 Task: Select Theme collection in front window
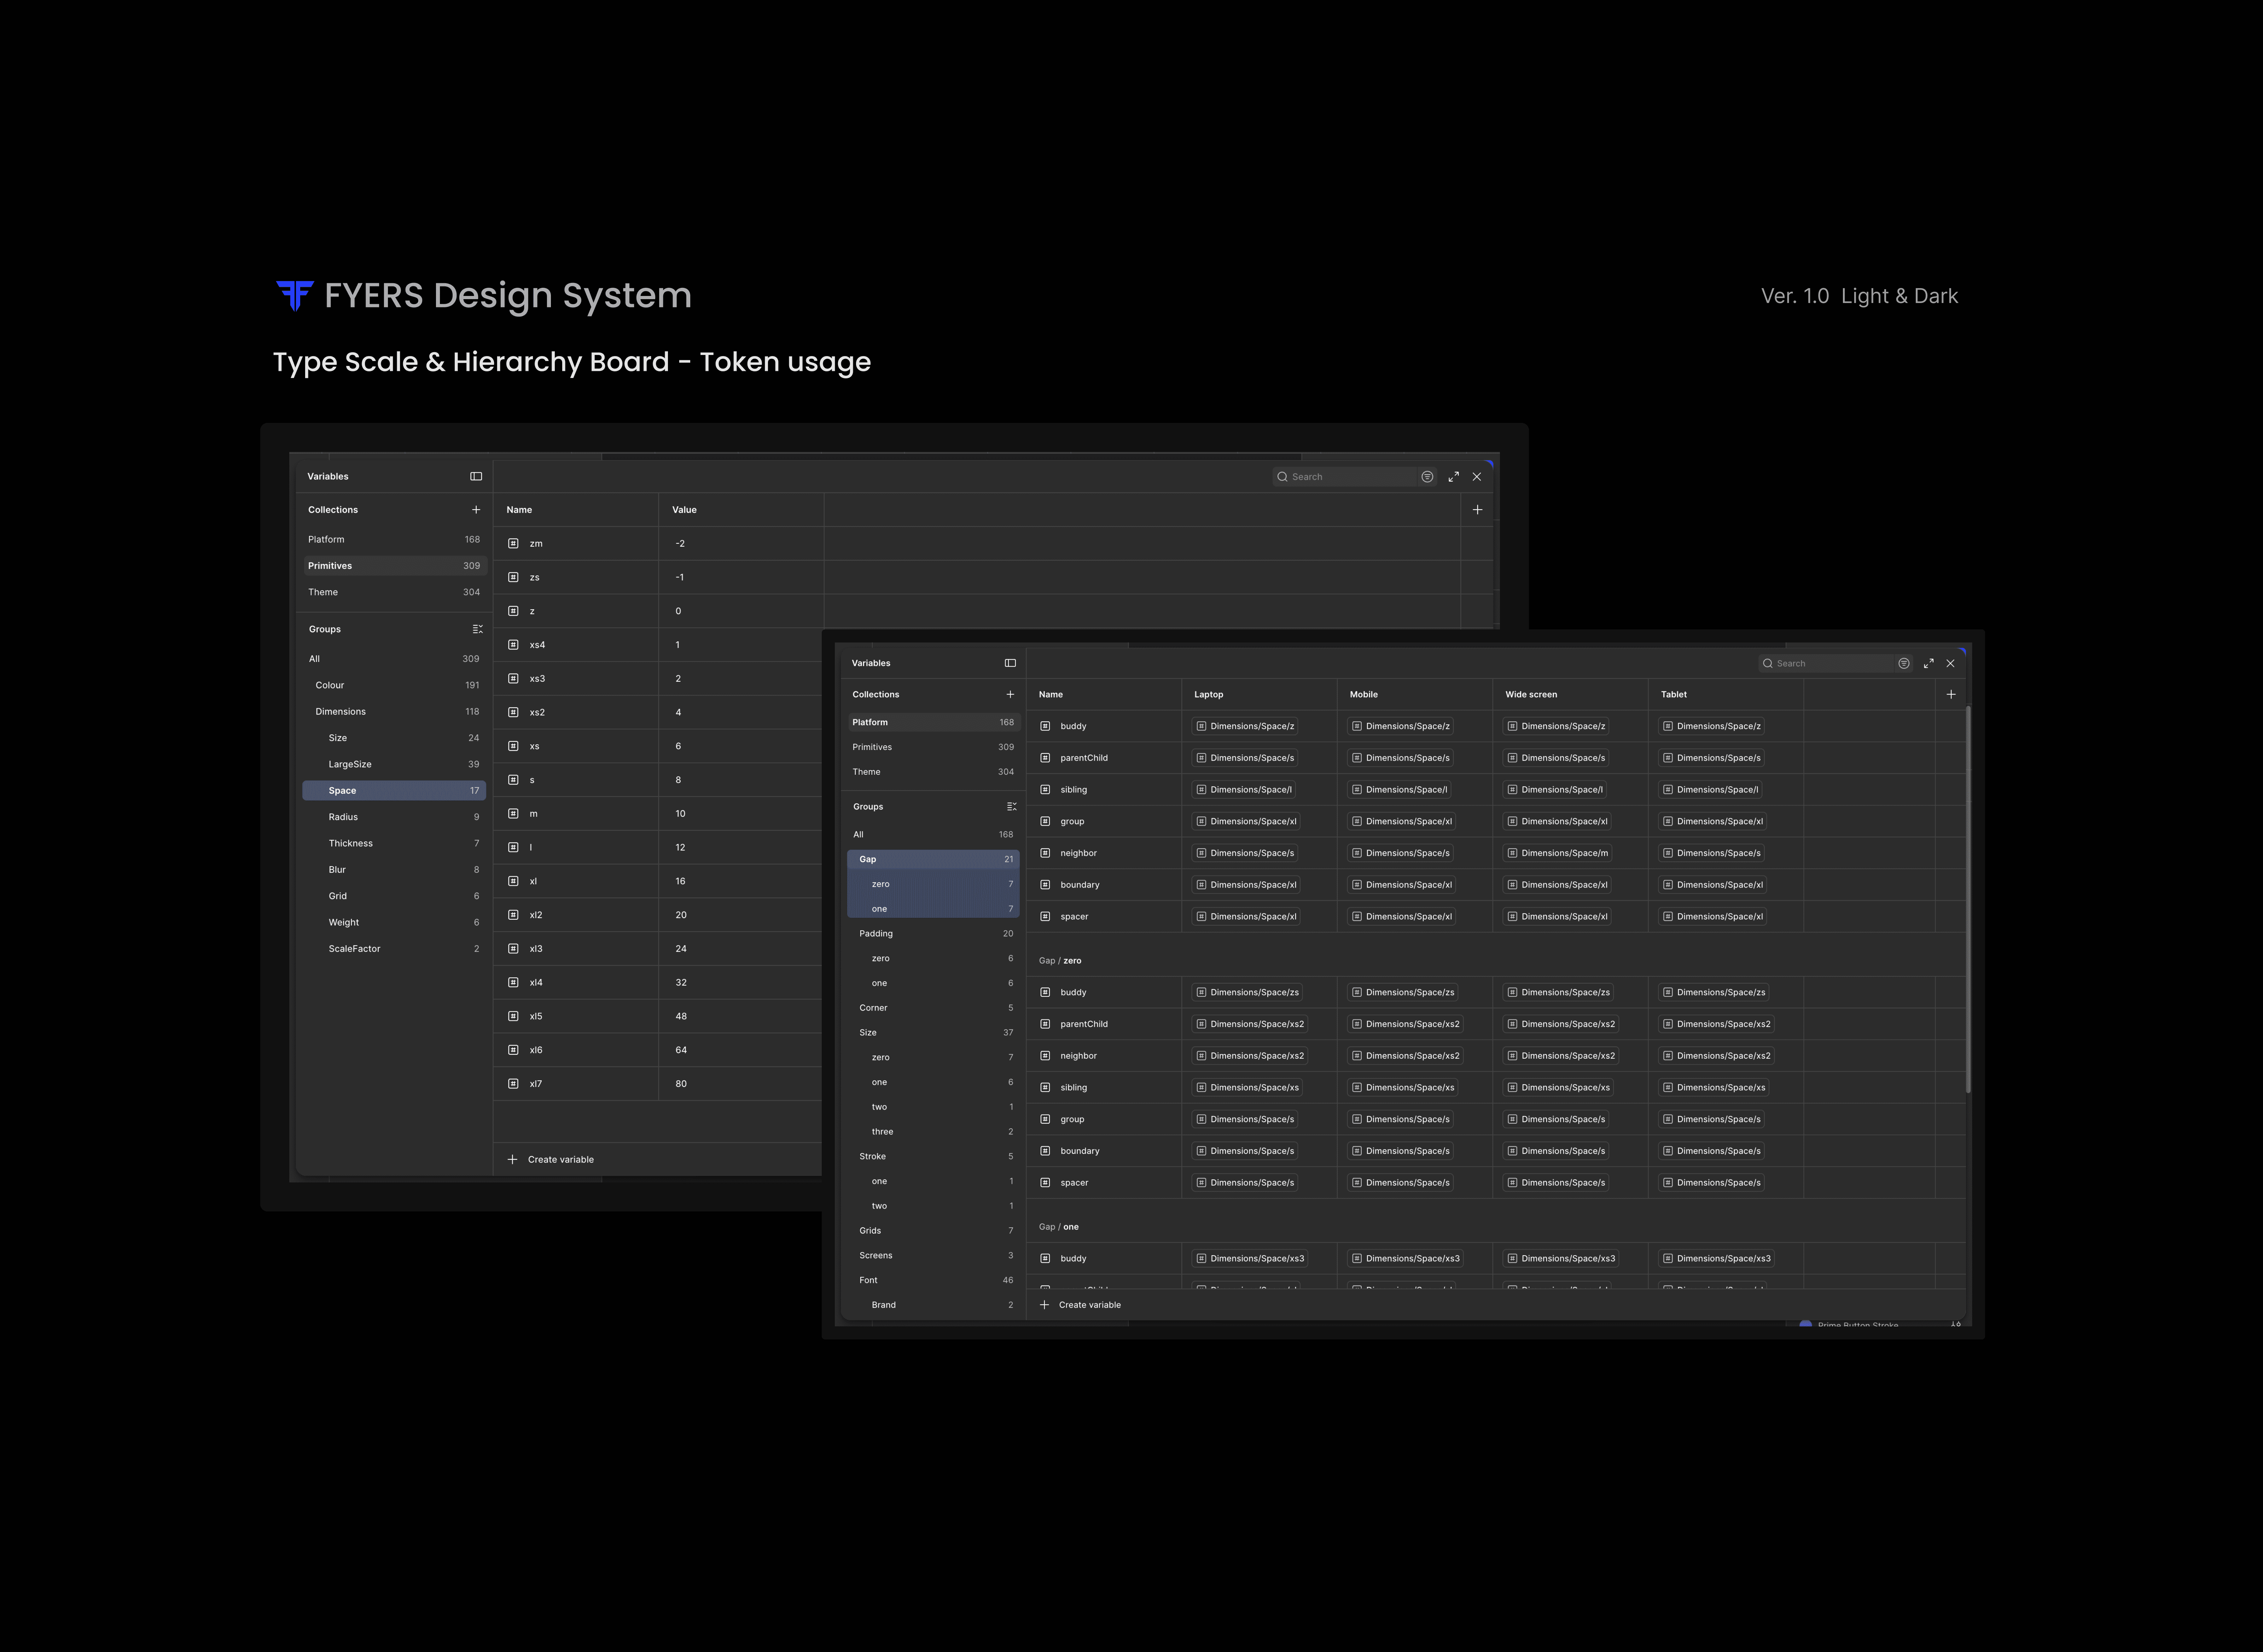933,772
